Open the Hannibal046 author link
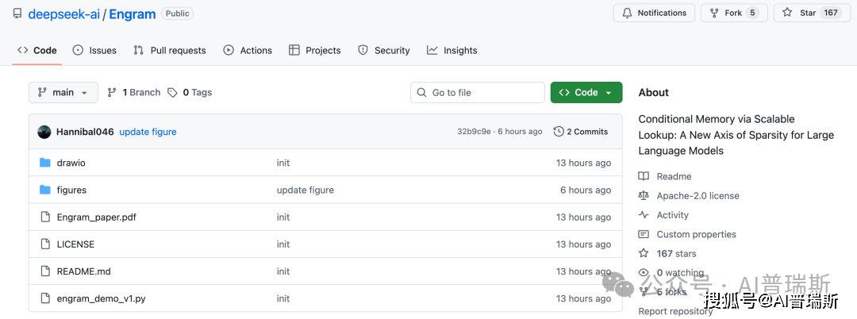This screenshot has height=319, width=857. click(x=85, y=132)
